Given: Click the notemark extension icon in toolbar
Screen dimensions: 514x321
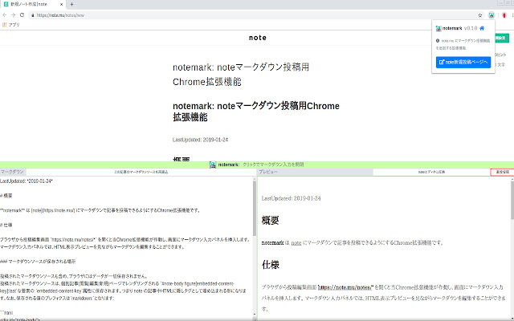Looking at the screenshot, I should coord(490,15).
